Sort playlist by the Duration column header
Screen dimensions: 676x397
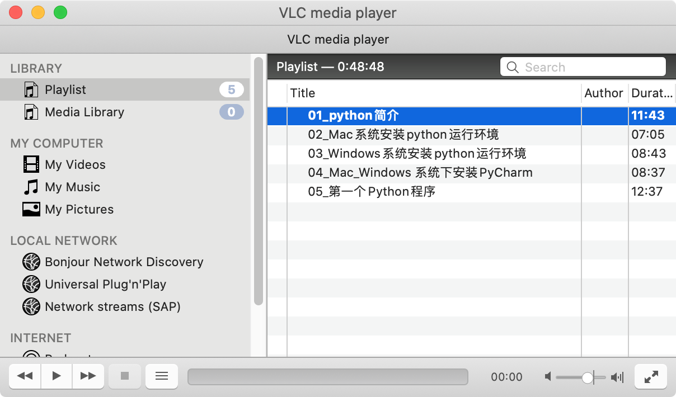pos(651,93)
